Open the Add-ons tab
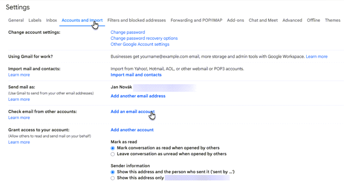The width and height of the screenshot is (344, 182). pyautogui.click(x=236, y=20)
